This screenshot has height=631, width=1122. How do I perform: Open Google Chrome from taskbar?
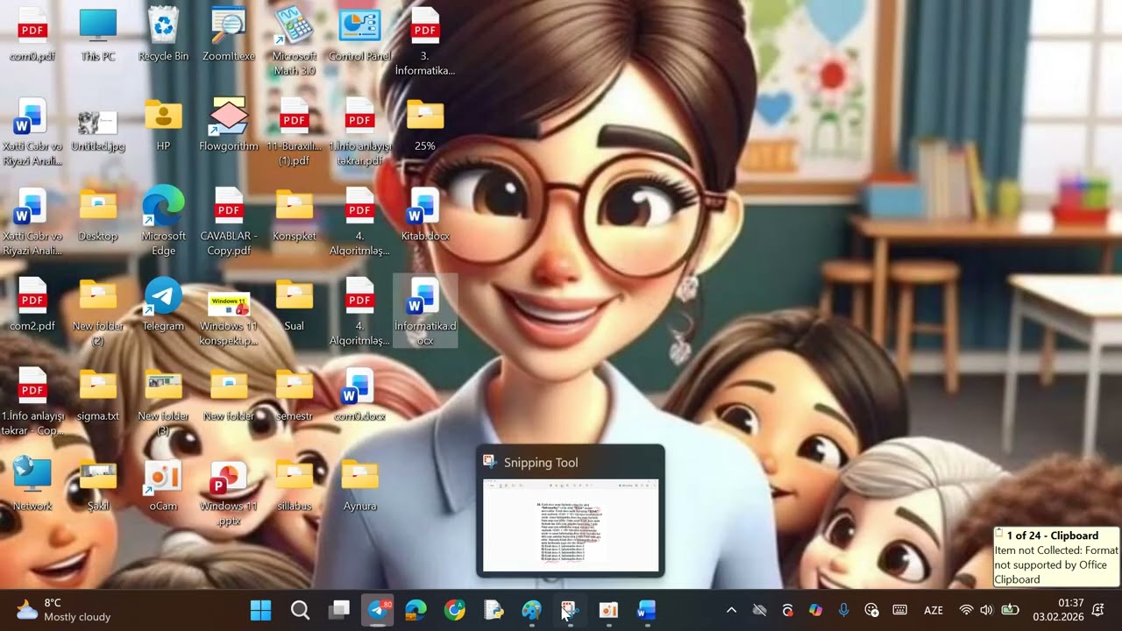(x=455, y=610)
